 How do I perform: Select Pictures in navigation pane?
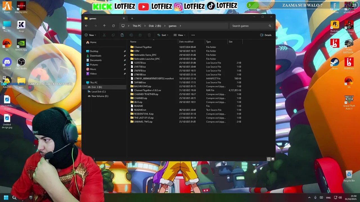pyautogui.click(x=94, y=65)
